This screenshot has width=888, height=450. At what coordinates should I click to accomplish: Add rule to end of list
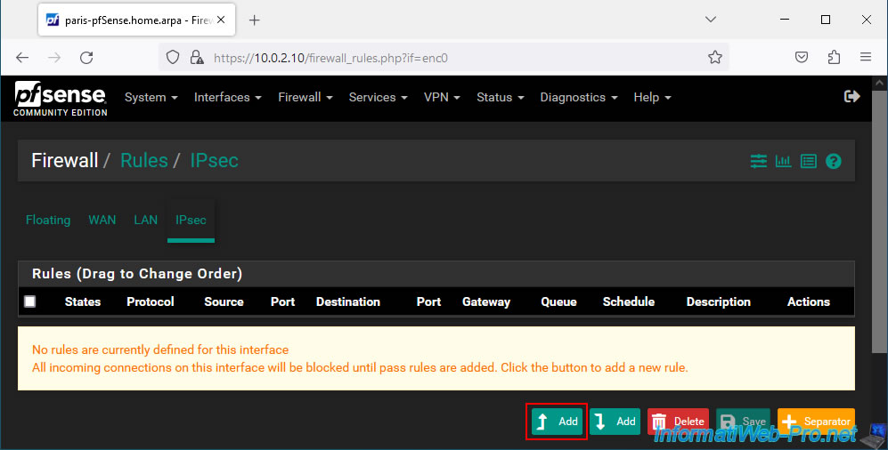(615, 422)
